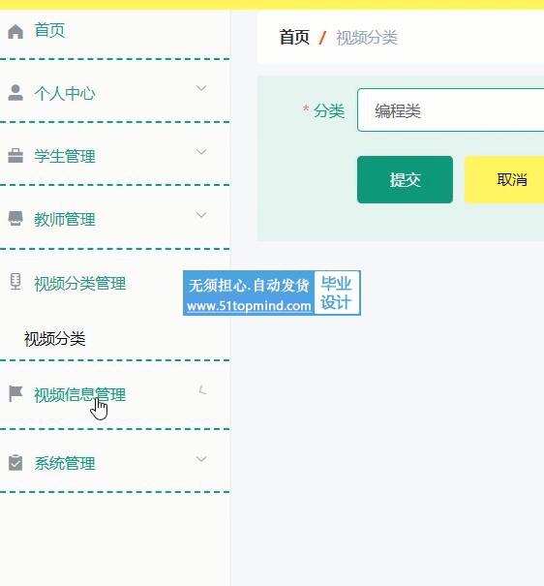Click the microphone icon for 视频分类管理
The width and height of the screenshot is (544, 586).
click(15, 282)
